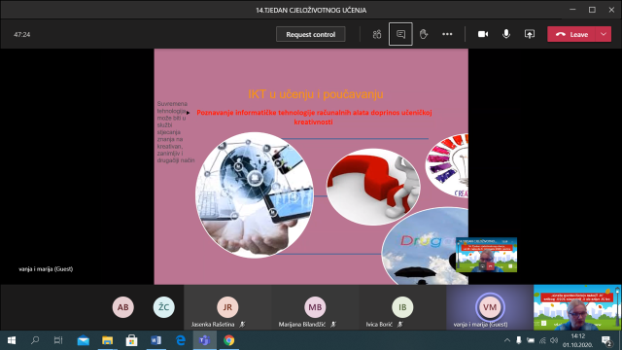Switch to Word in taskbar
The width and height of the screenshot is (622, 350).
click(155, 340)
